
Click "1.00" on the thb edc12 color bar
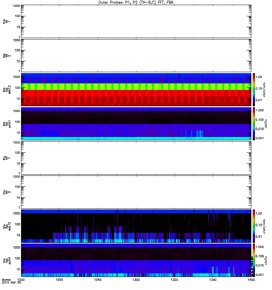[259, 77]
